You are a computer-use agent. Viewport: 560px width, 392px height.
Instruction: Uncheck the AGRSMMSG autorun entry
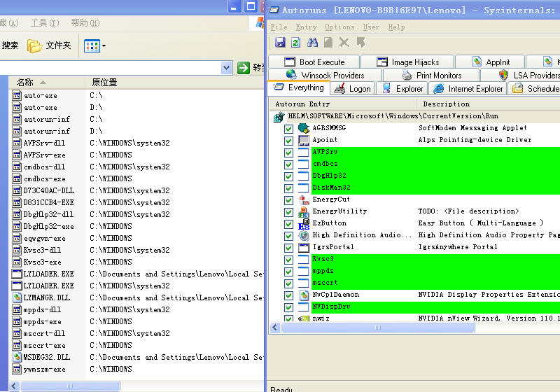coord(288,129)
